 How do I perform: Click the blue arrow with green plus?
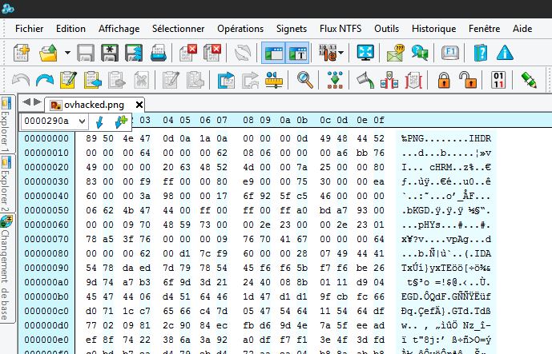click(121, 121)
